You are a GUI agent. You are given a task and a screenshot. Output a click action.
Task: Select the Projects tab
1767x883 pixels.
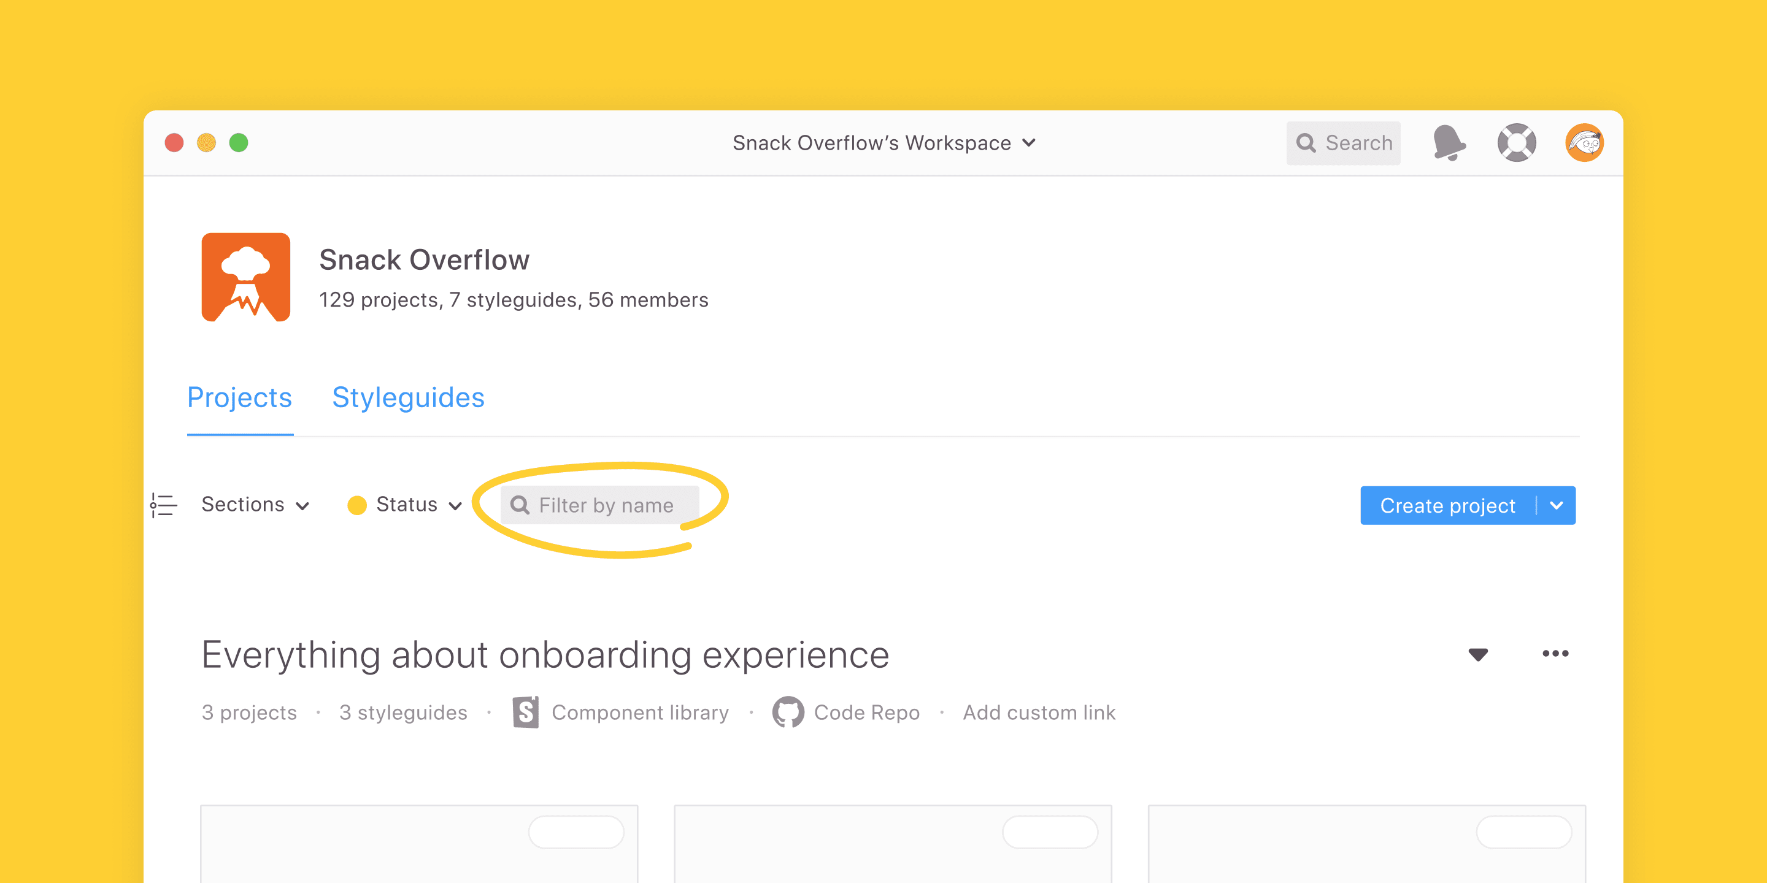point(239,397)
